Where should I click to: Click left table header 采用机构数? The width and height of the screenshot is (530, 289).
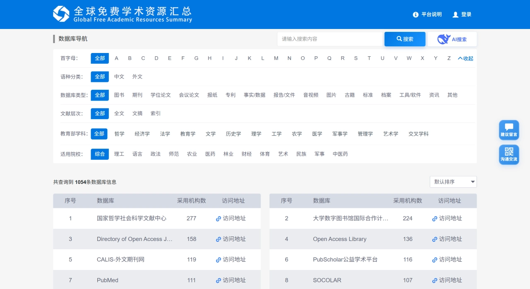(x=191, y=201)
